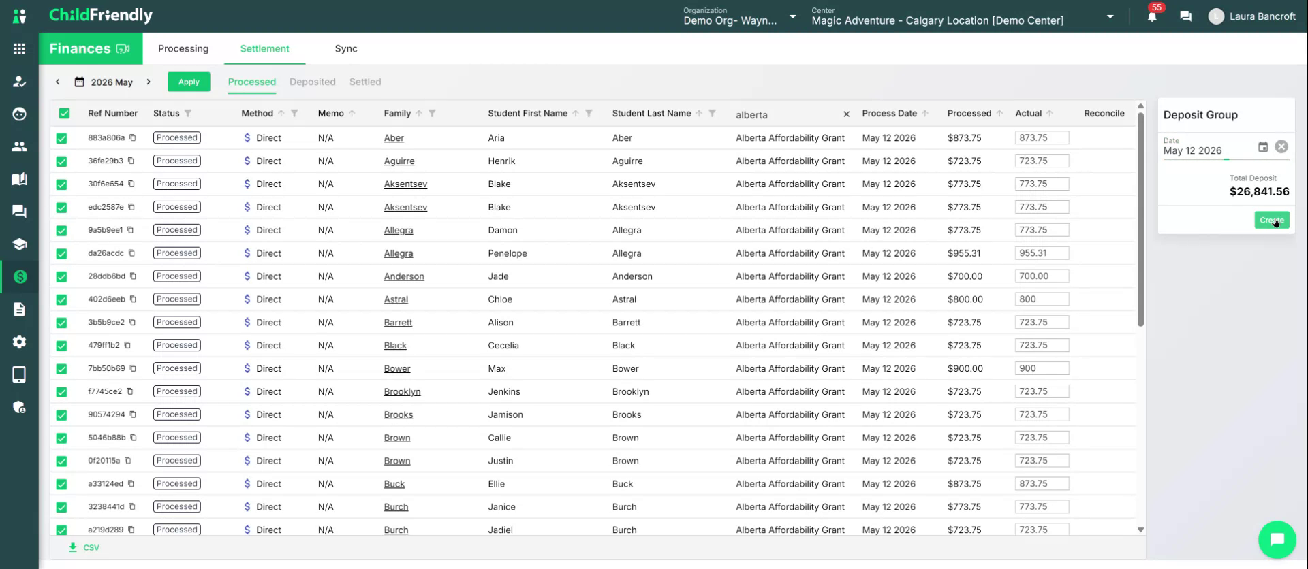1308x569 pixels.
Task: Edit the Actual field showing 955.31
Action: pos(1042,253)
